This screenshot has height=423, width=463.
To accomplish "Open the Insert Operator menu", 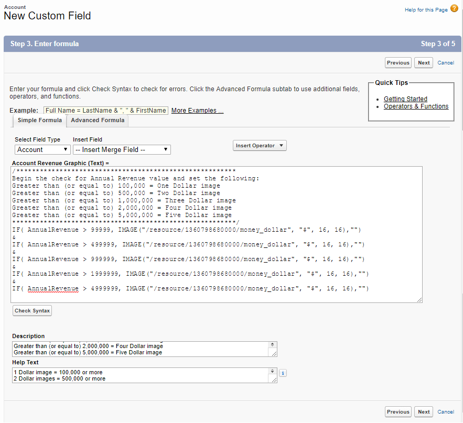I will click(x=260, y=146).
